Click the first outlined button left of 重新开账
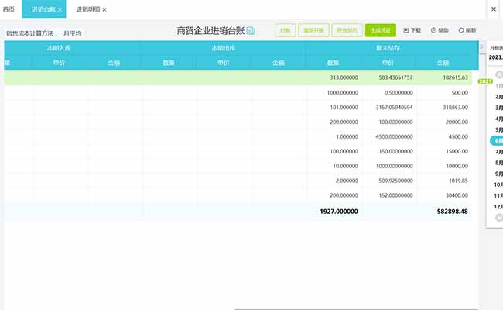The image size is (503, 310). 286,30
